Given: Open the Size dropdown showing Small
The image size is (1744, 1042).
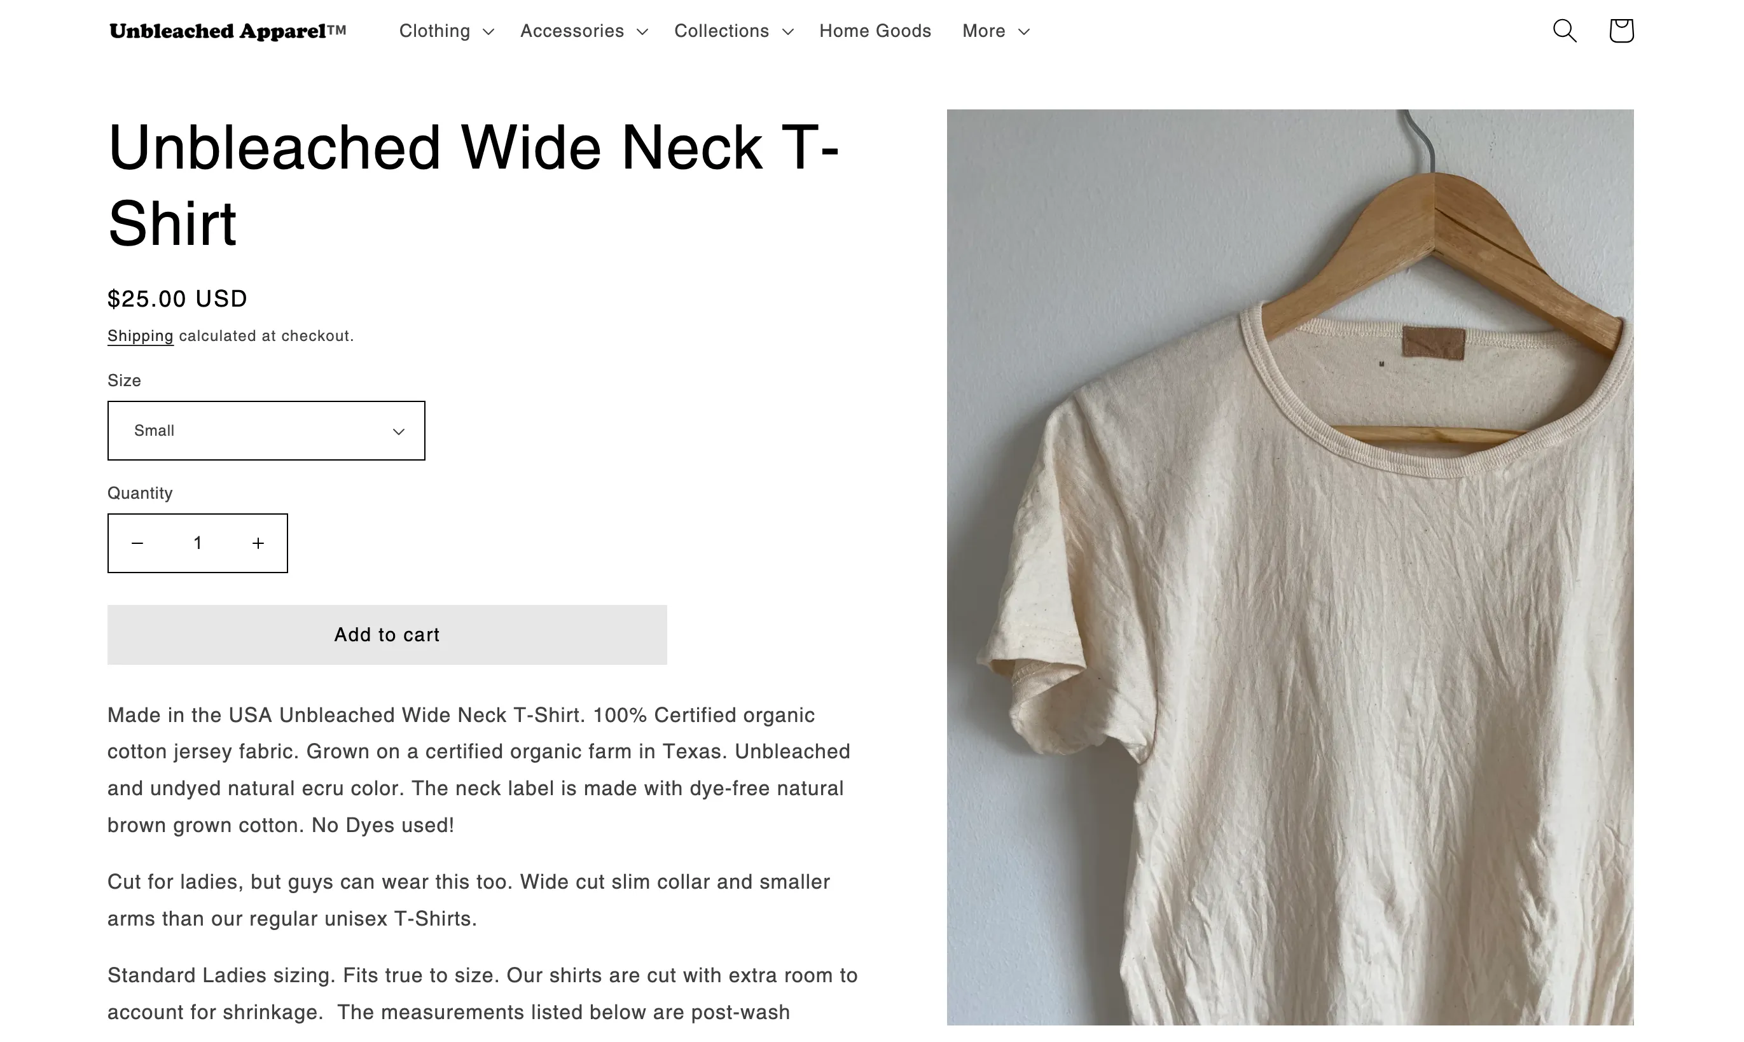Looking at the screenshot, I should pos(266,431).
